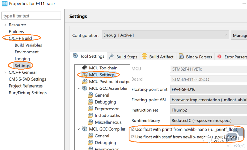Open the Floating-point unit dropdown
Screen dimensions: 247x150
point(209,89)
